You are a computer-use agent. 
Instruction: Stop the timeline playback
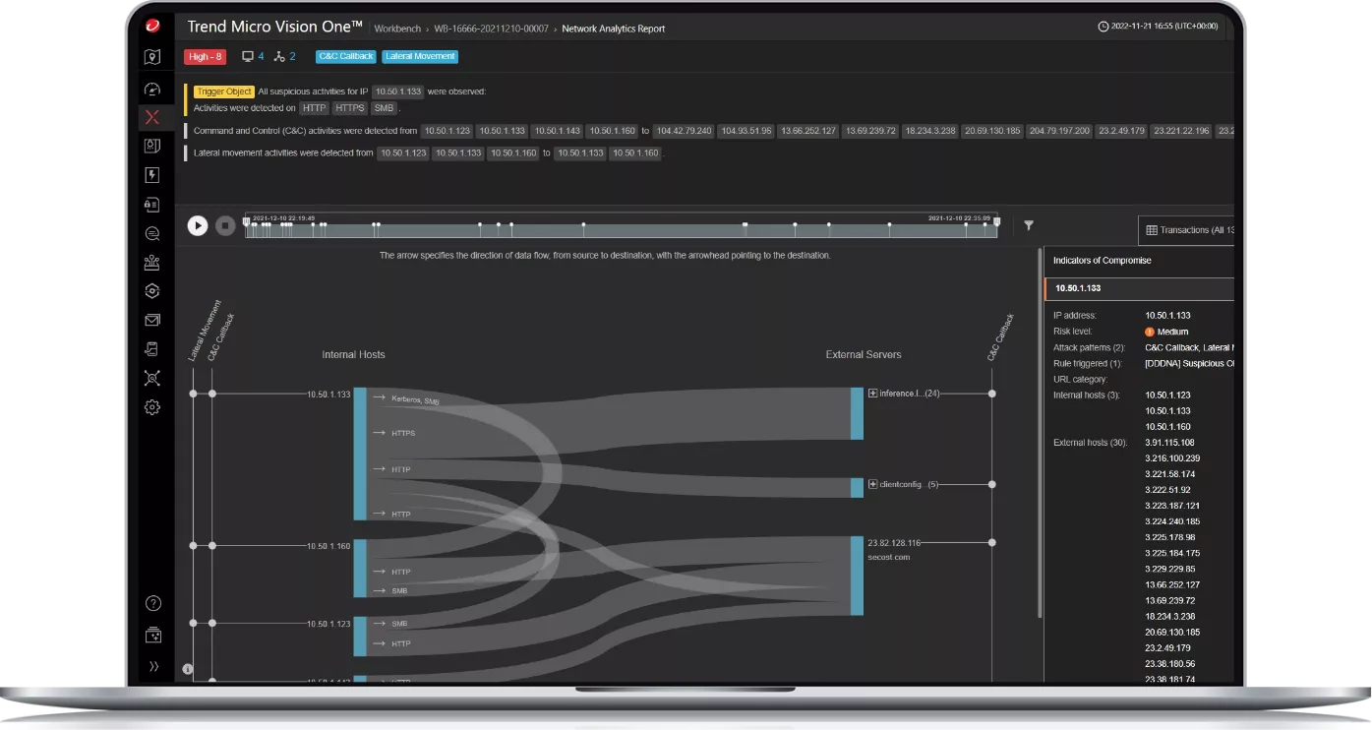tap(225, 225)
